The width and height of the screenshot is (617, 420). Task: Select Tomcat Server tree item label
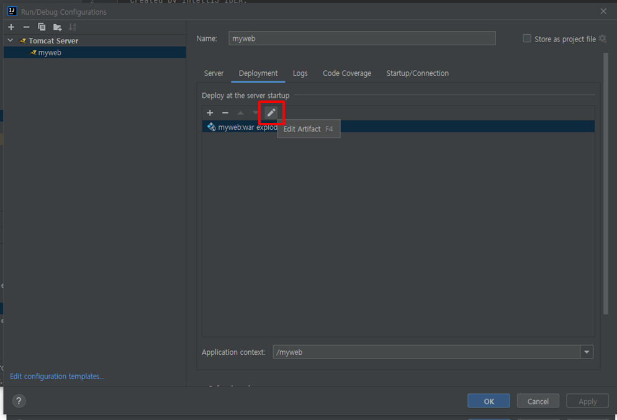point(53,41)
